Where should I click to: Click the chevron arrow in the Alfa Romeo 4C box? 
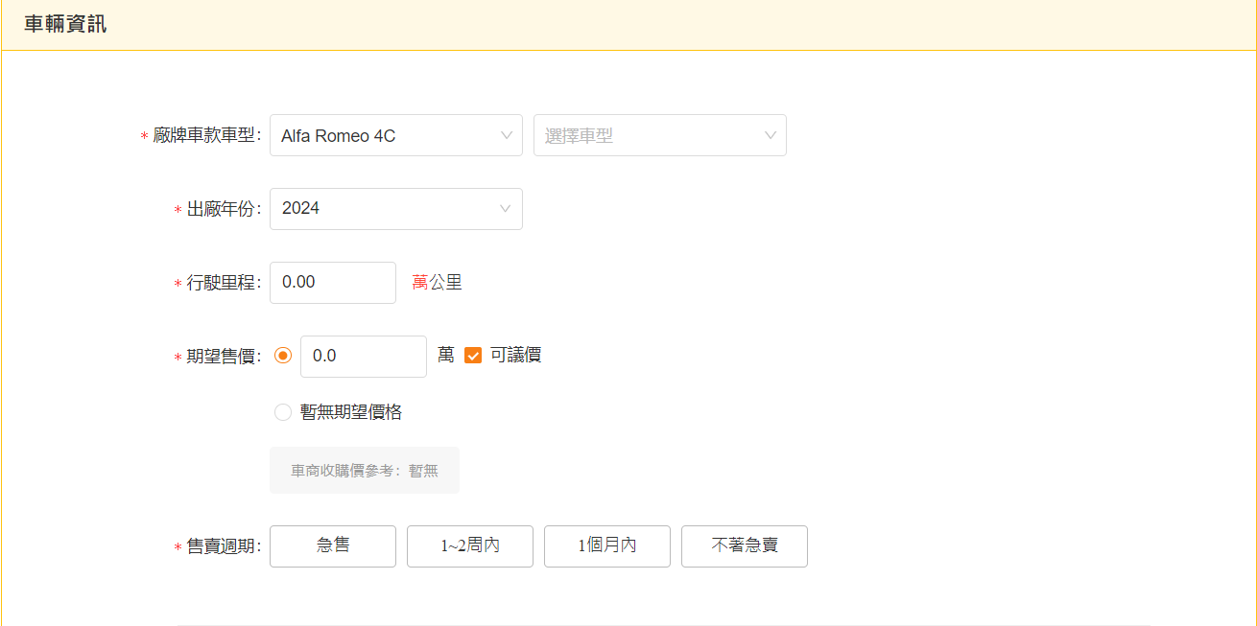click(506, 135)
